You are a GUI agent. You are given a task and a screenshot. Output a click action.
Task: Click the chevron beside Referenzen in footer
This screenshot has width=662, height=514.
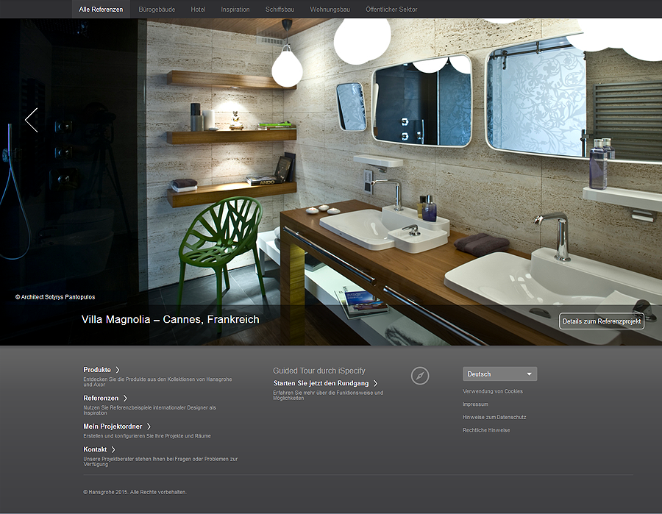coord(125,398)
